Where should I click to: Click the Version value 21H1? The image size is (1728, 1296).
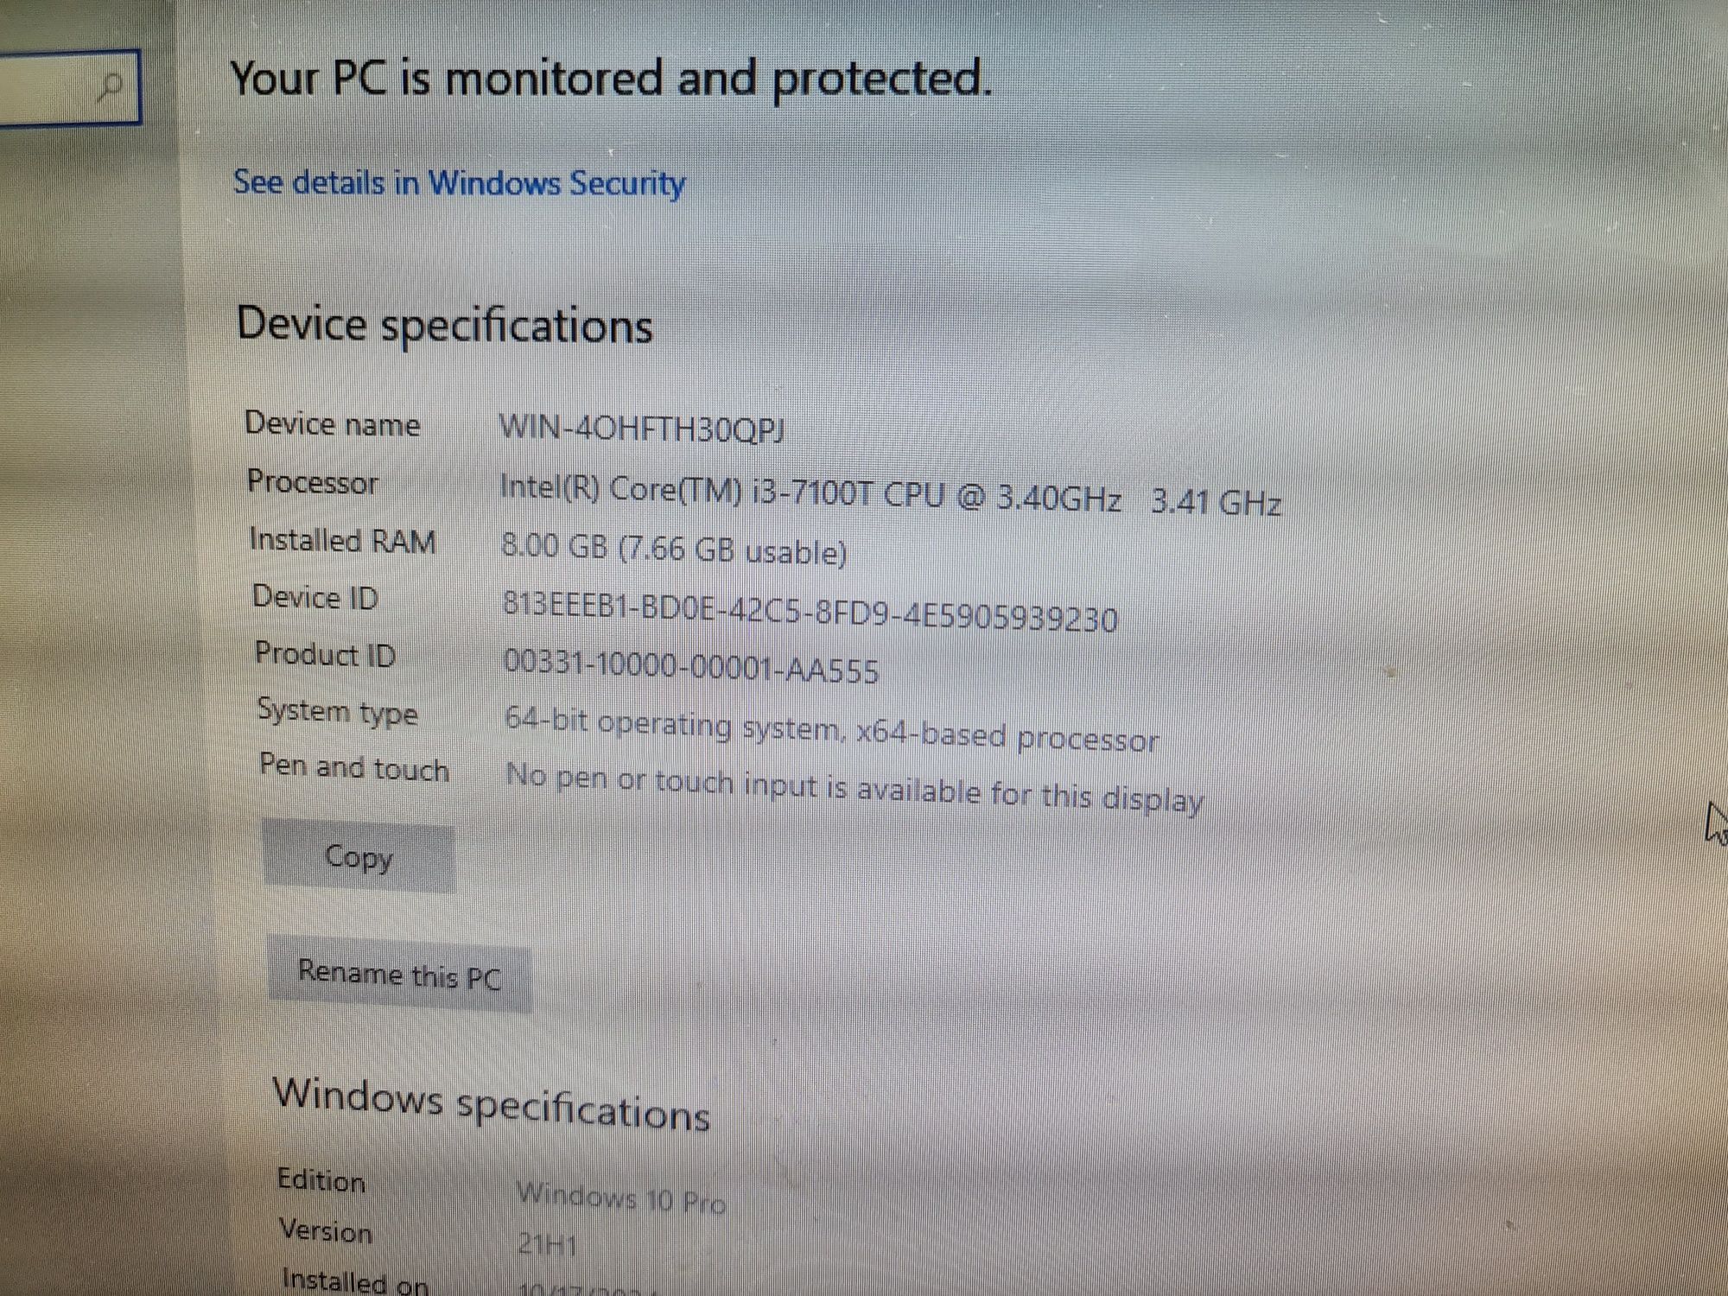(548, 1244)
